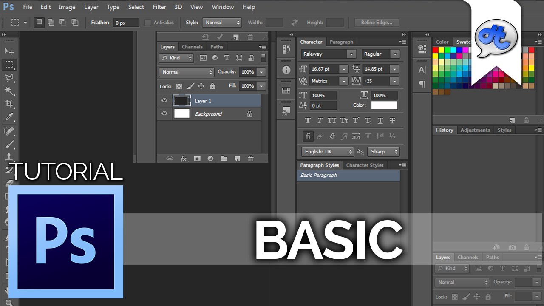The image size is (544, 306).
Task: Create a new layer group folder
Action: (224, 159)
